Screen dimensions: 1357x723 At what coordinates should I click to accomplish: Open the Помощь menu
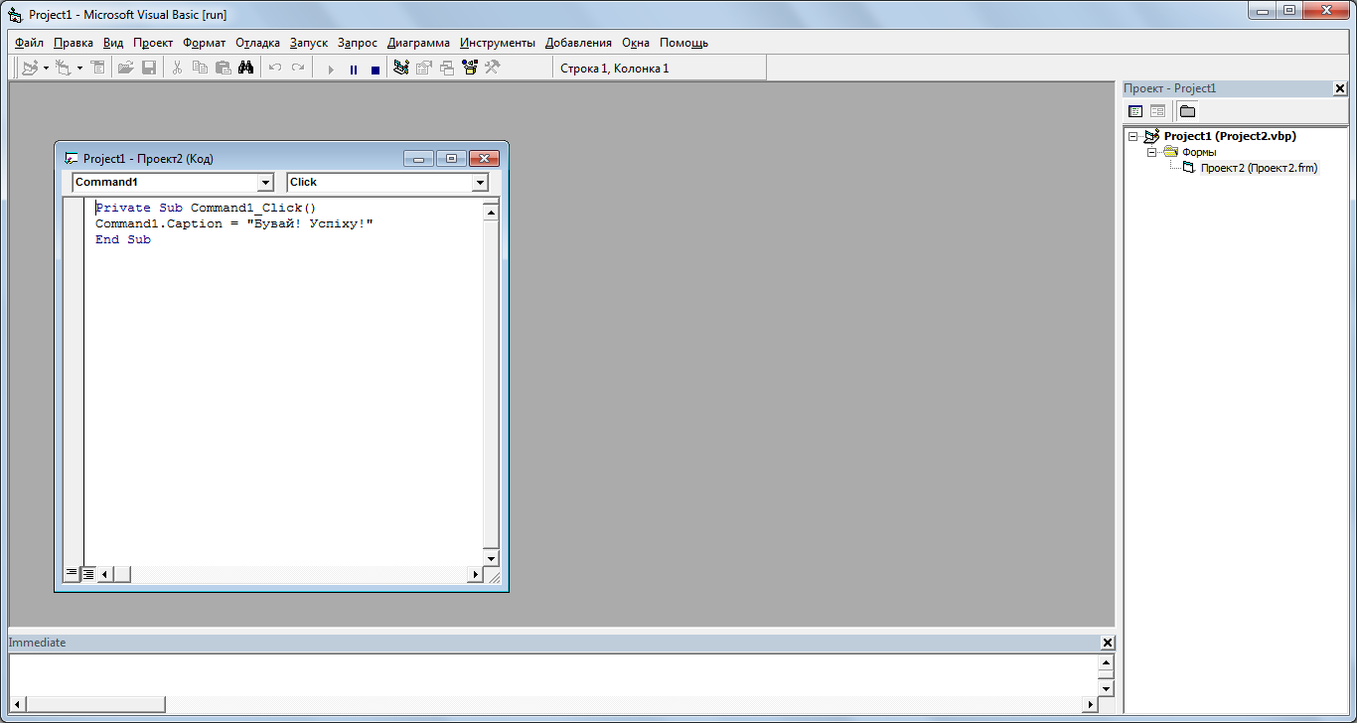click(684, 43)
